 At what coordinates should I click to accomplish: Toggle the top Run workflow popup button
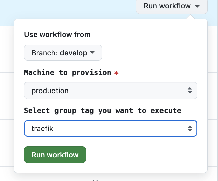point(168,6)
